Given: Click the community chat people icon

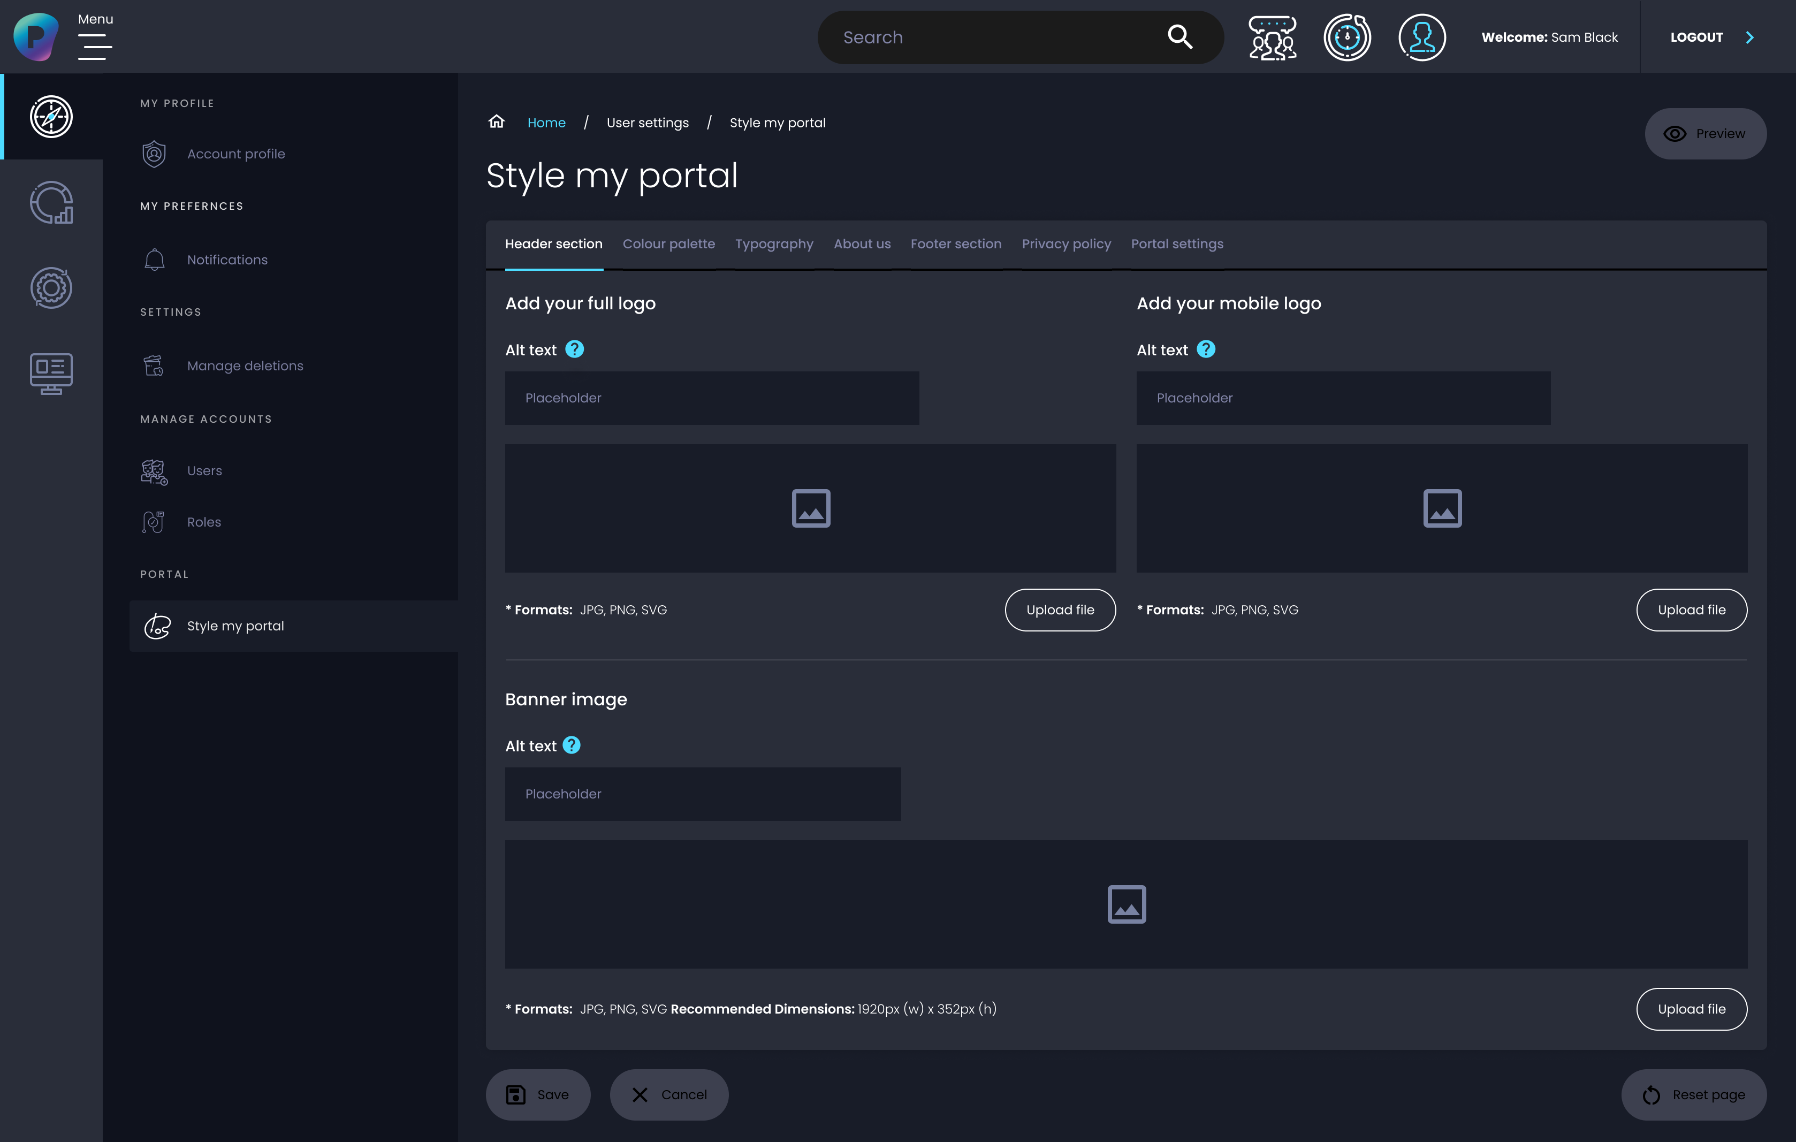Looking at the screenshot, I should pos(1273,37).
